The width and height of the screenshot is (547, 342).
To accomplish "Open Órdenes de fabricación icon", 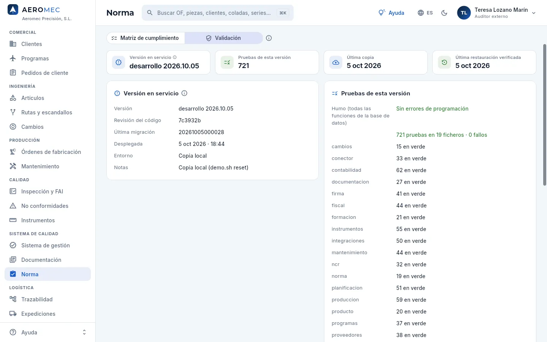I will [13, 152].
